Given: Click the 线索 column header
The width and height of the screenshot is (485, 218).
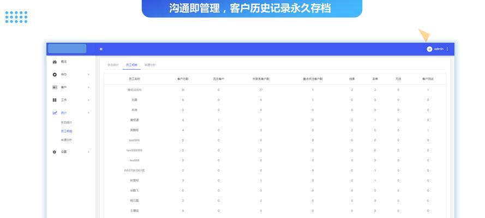Looking at the screenshot, I should coord(352,79).
